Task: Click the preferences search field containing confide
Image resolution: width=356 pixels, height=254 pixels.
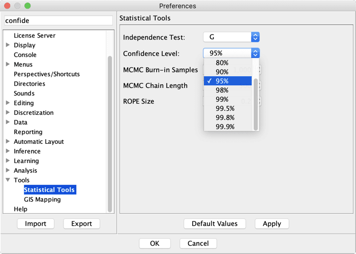Action: pos(58,20)
